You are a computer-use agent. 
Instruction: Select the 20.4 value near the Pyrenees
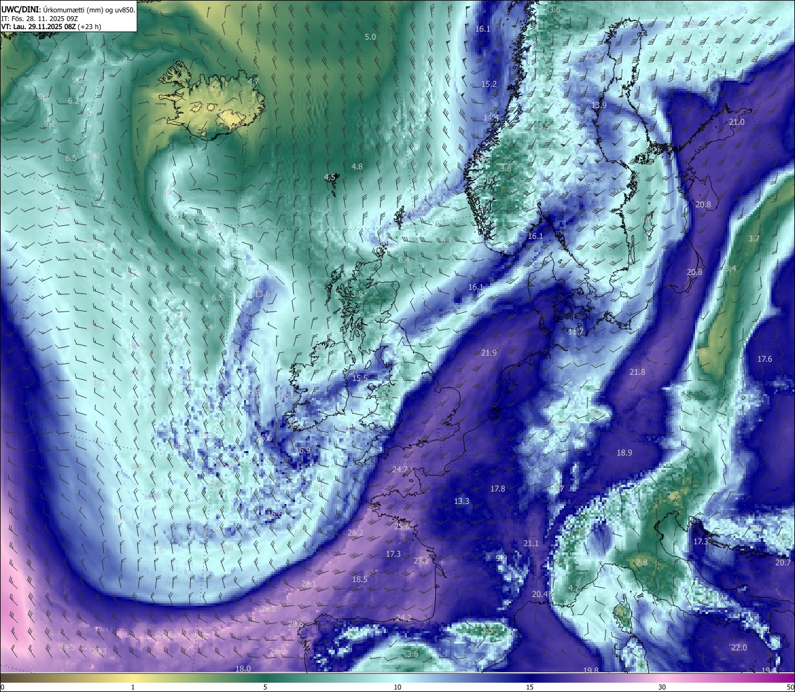tap(540, 594)
